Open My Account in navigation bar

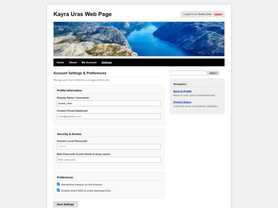pos(89,63)
